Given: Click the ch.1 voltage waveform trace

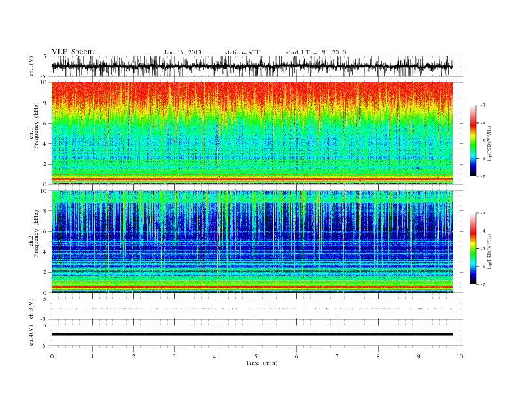Looking at the screenshot, I should (x=252, y=66).
